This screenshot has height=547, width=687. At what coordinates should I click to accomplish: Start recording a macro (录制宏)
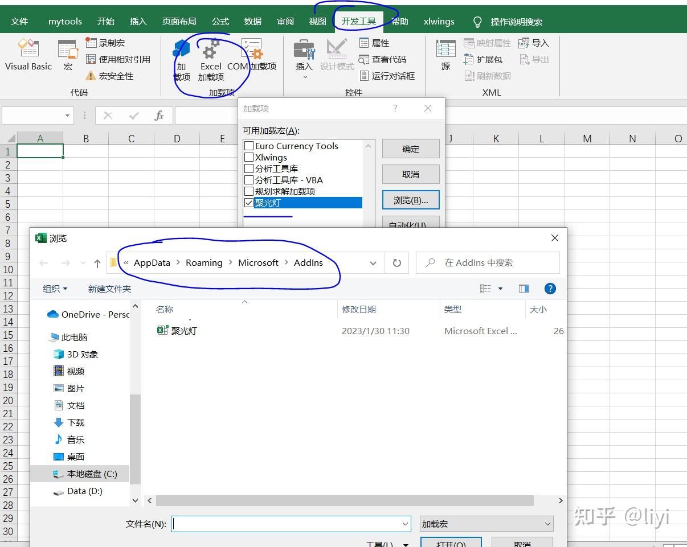[105, 43]
